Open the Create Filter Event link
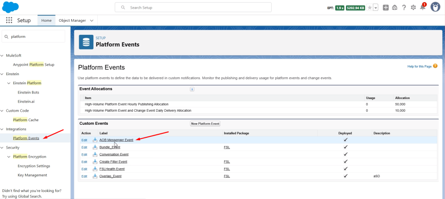Viewport: 445px width, 199px height. (x=113, y=162)
